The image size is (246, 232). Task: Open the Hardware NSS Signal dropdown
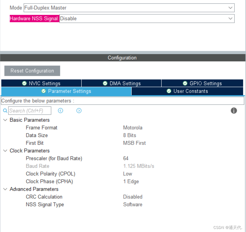(230, 18)
